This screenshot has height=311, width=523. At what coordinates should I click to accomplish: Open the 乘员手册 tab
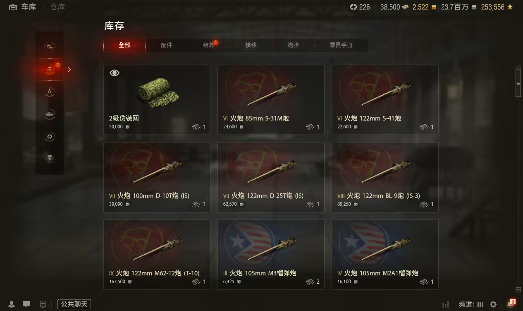coord(341,45)
